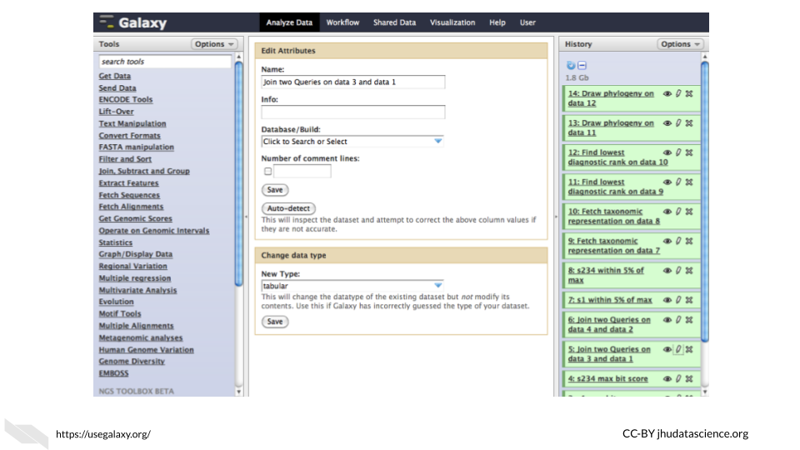The image size is (800, 450).
Task: Delete dataset 14 Draw phylogeny on data 12
Action: (689, 94)
